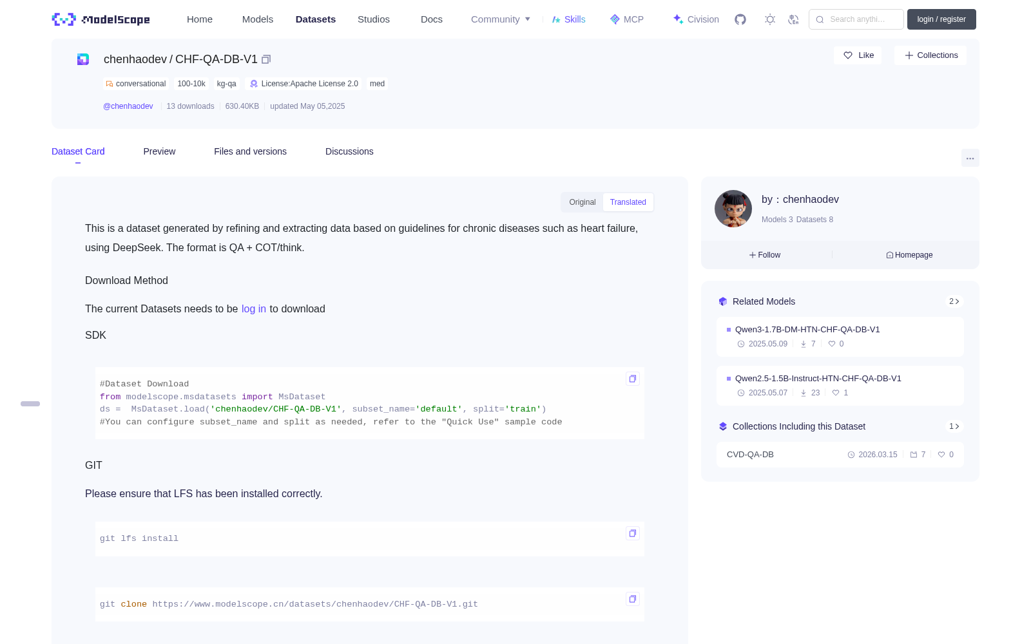Copy dataset name chenhaodev/CHF-QA-DB-V1 icon
1031x644 pixels.
coord(266,59)
